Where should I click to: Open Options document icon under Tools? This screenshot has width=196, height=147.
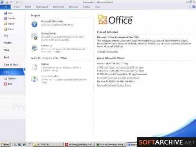[x=34, y=67]
